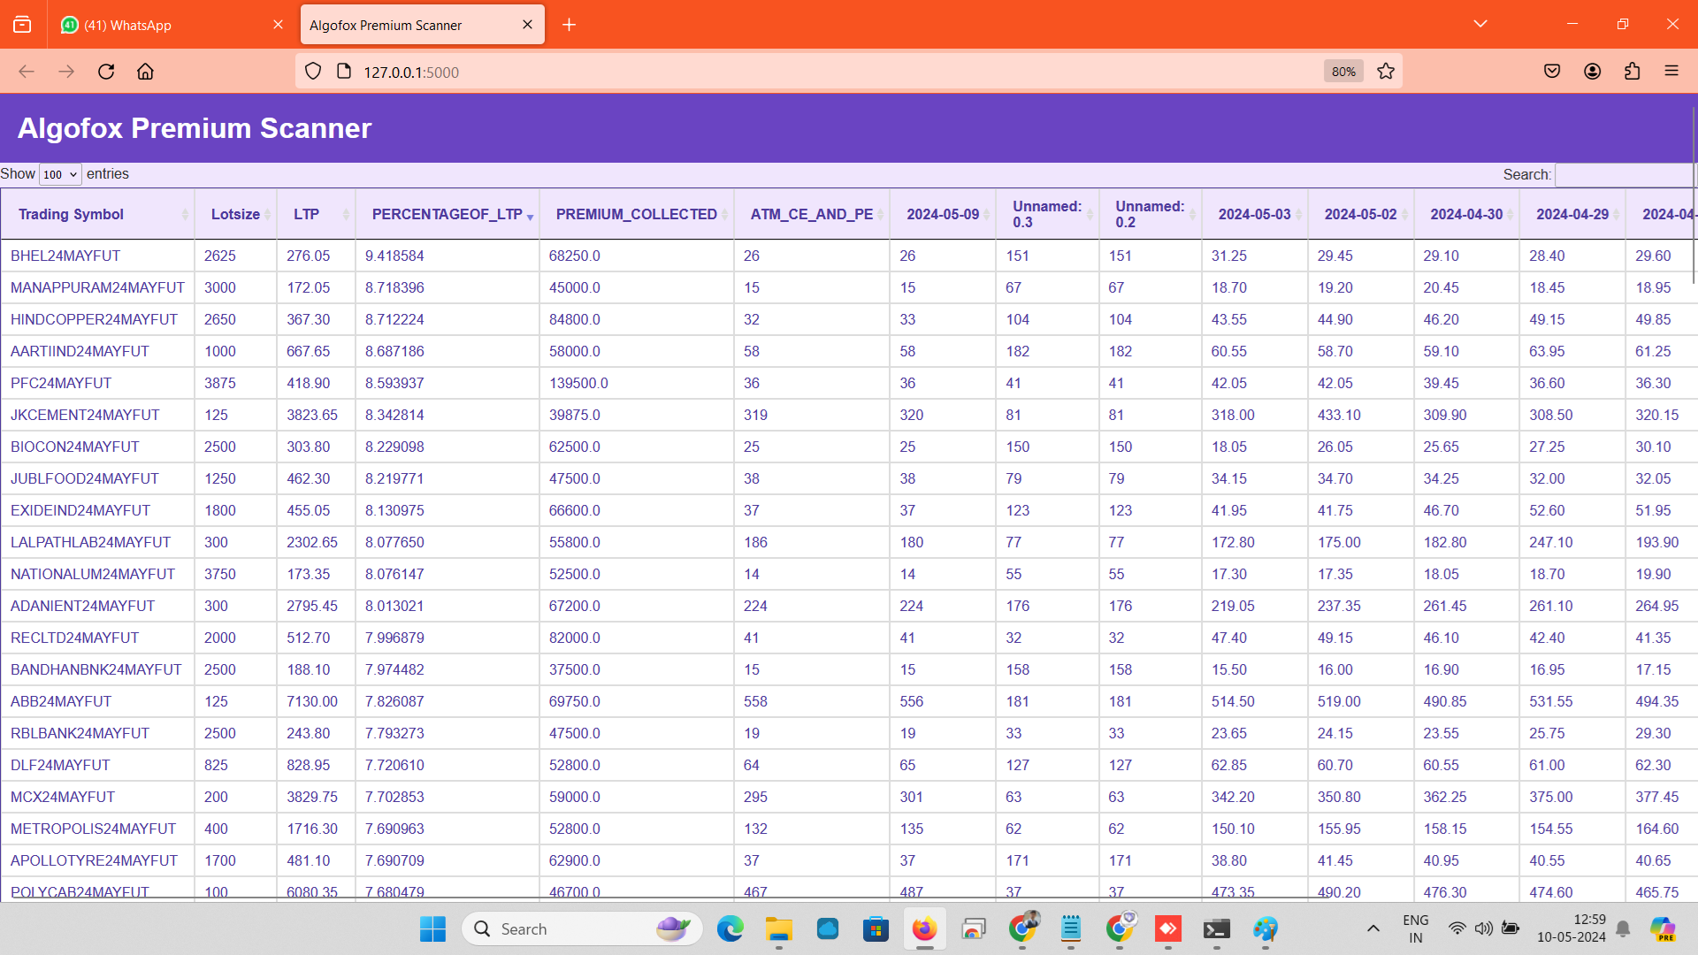Reload the Algofox Premium Scanner page
The image size is (1698, 955).
[106, 72]
